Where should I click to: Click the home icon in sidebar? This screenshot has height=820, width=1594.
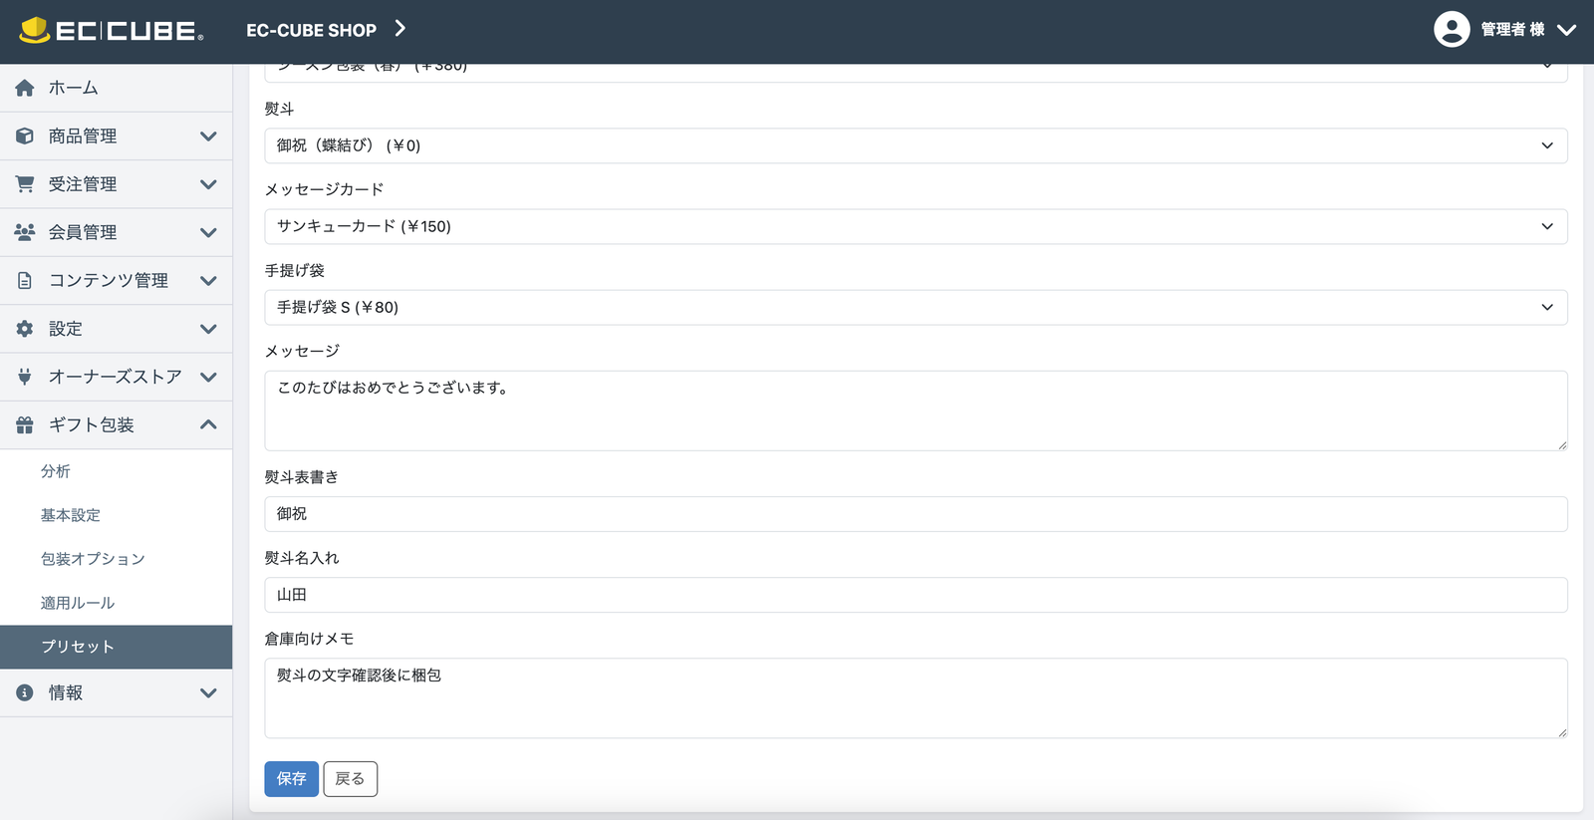[25, 88]
